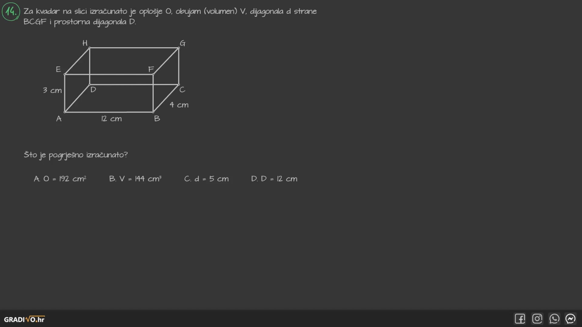Click the Facebook icon

(x=520, y=319)
